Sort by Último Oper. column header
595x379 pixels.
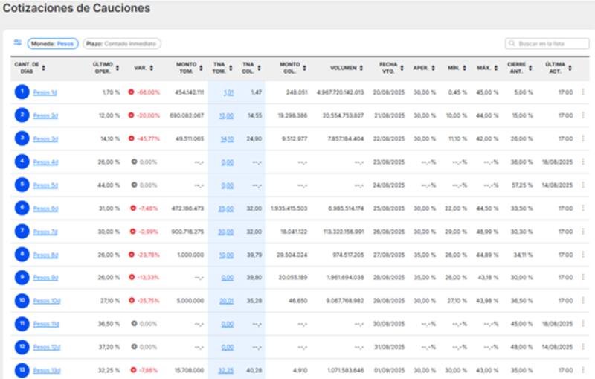coord(106,68)
